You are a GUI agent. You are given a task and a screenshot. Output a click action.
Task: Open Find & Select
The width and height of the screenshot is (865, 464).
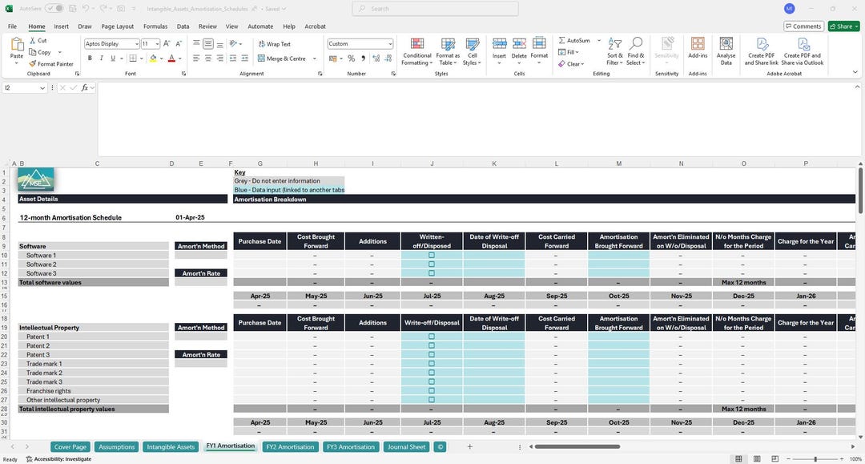(635, 52)
